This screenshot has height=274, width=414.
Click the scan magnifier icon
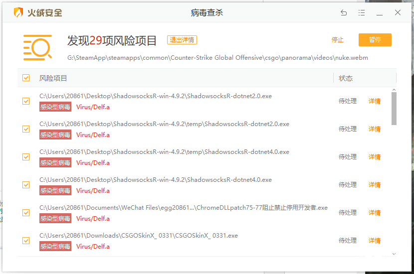tap(37, 47)
